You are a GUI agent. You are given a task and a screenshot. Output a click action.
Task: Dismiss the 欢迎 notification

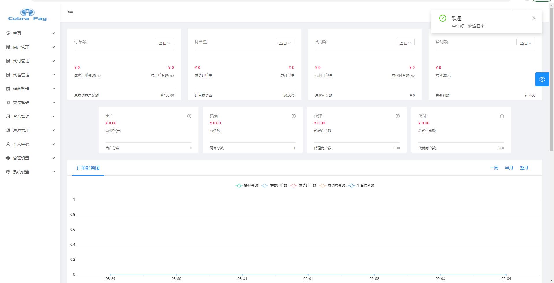pos(533,18)
